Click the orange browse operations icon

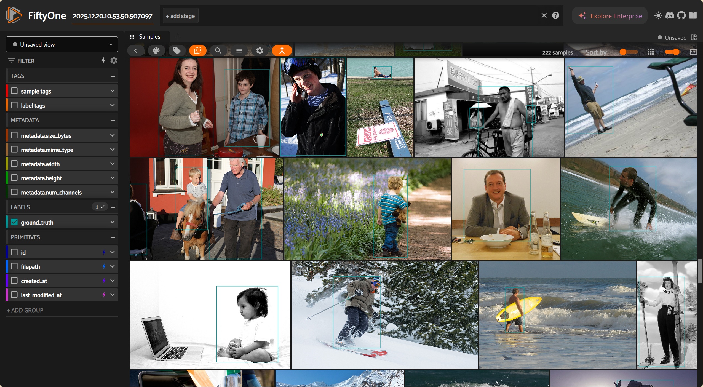coord(282,51)
